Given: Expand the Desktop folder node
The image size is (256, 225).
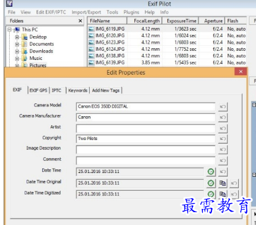Looking at the screenshot, I should [17, 37].
